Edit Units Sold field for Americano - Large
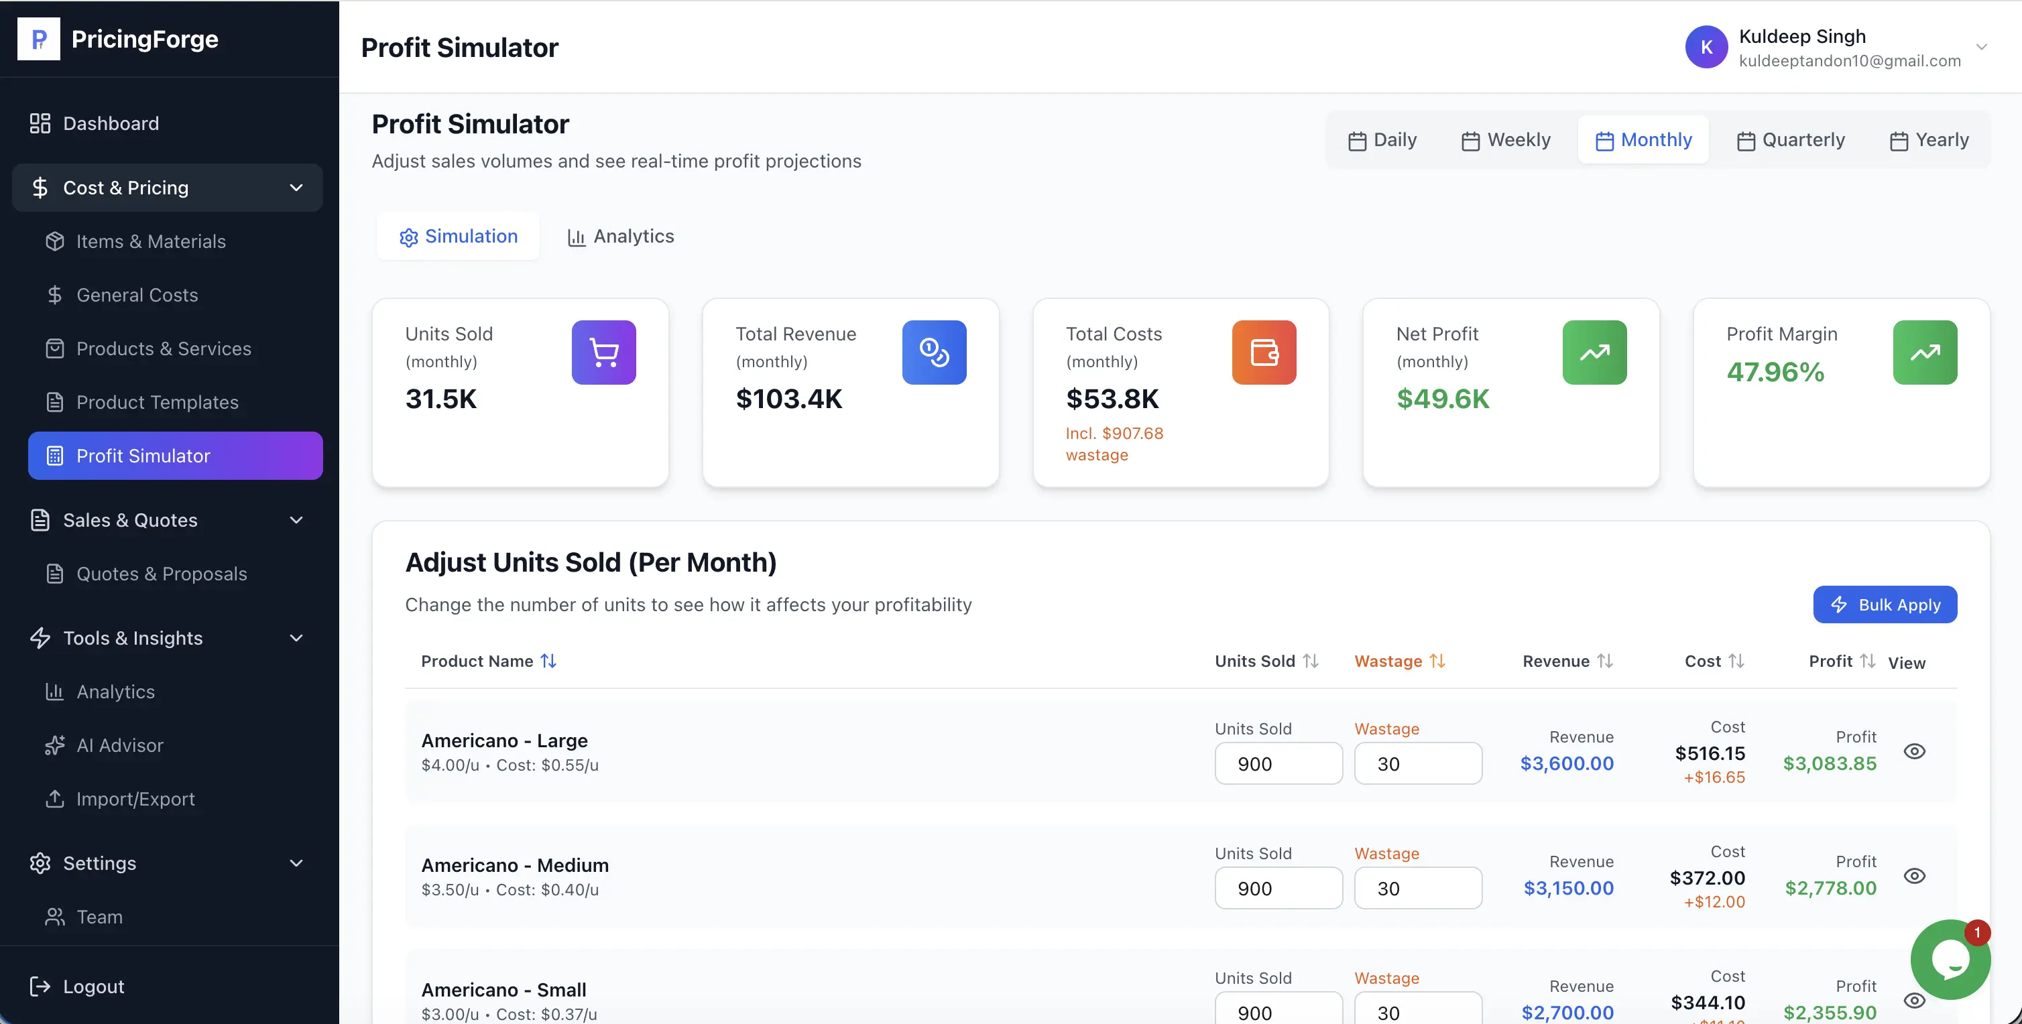The width and height of the screenshot is (2022, 1024). click(1278, 763)
